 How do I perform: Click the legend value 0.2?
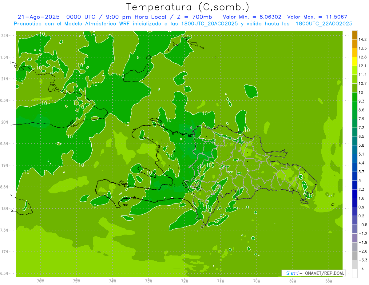tap(362, 216)
